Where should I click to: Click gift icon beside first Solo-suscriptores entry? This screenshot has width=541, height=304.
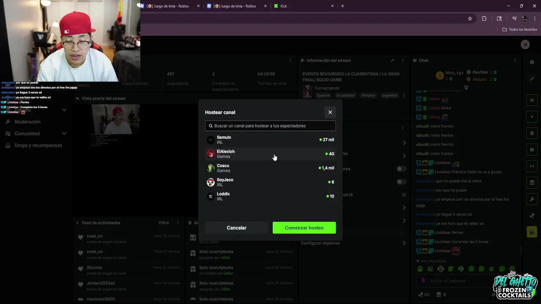(x=193, y=253)
